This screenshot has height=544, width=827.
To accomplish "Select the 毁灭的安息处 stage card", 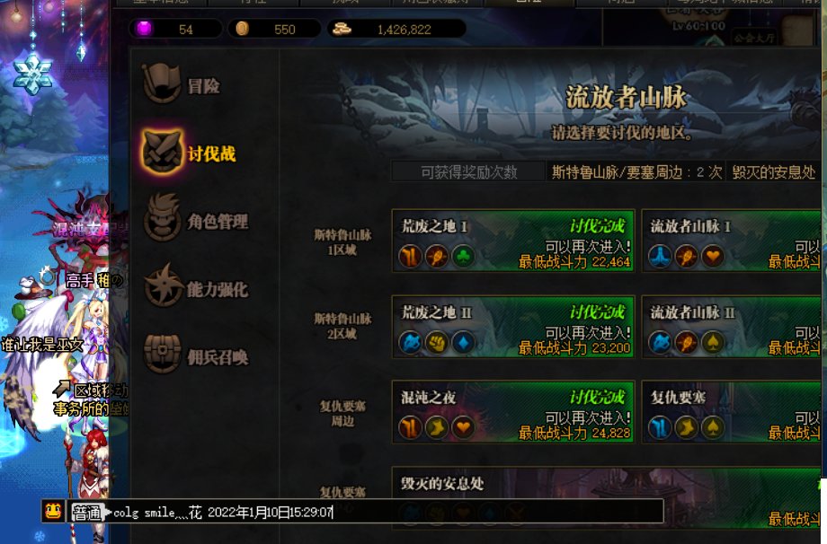I will 607,497.
